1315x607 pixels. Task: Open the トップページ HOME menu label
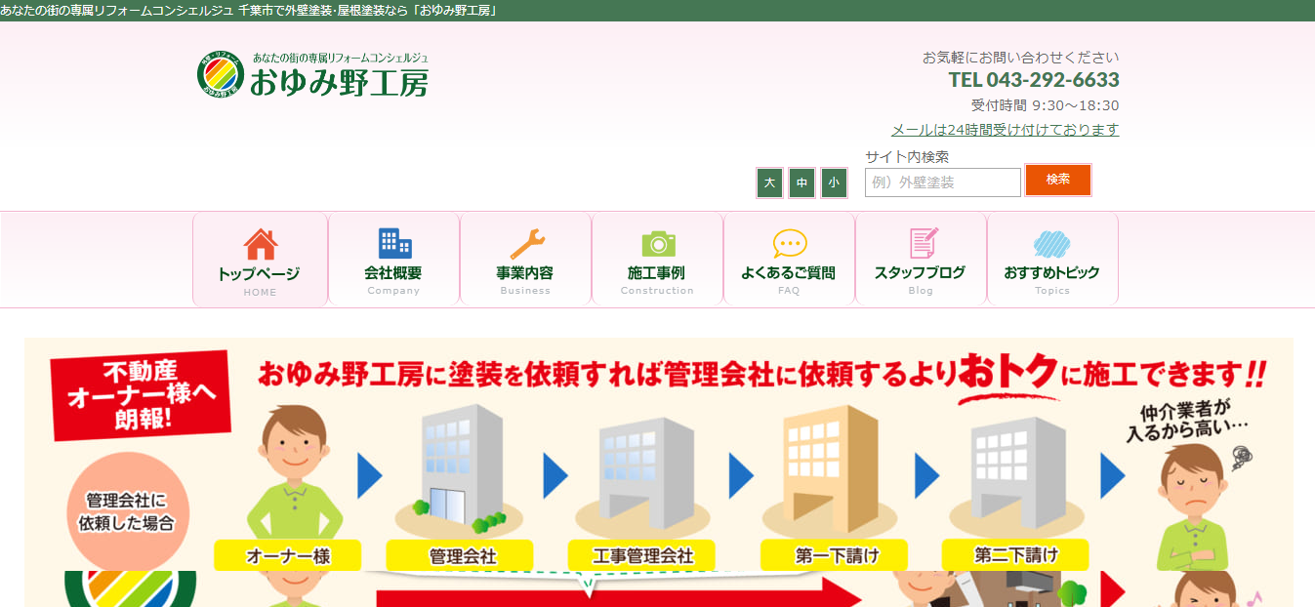[260, 280]
